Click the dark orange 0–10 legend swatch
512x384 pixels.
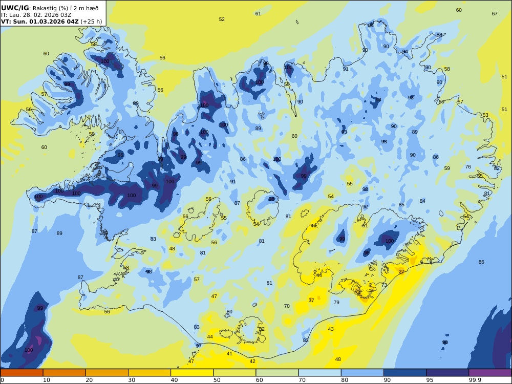click(22, 373)
